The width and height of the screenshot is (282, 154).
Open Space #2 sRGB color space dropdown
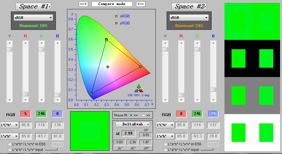pos(189,18)
